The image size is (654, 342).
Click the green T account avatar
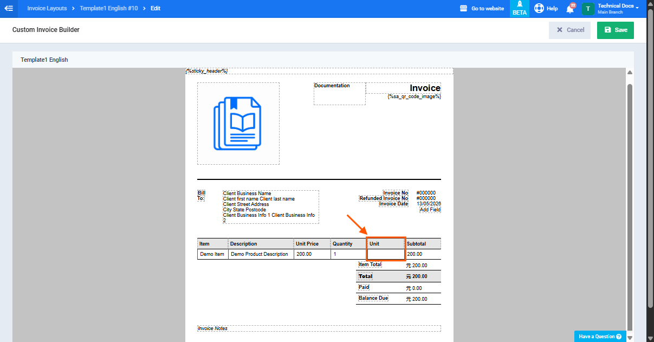pyautogui.click(x=588, y=9)
